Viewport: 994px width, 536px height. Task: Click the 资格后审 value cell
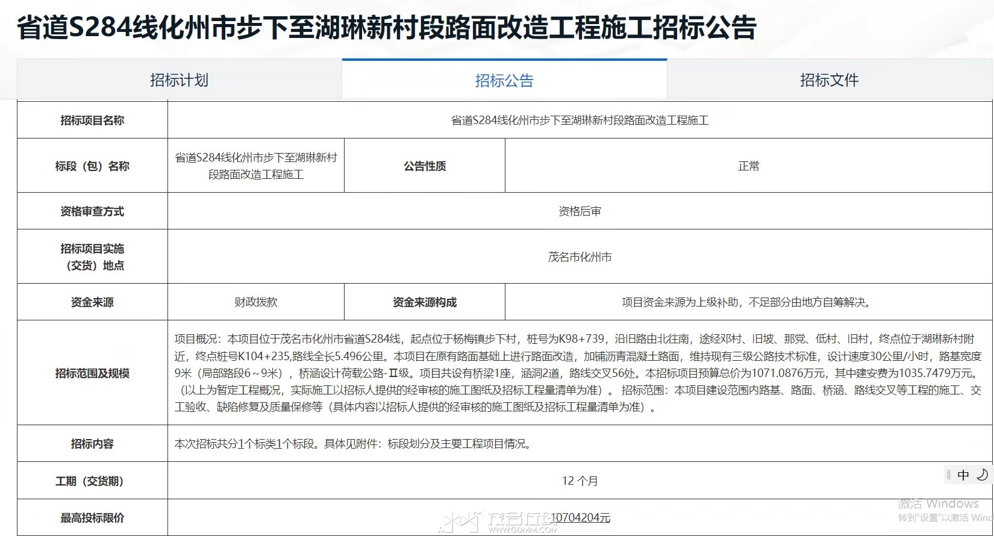point(580,211)
